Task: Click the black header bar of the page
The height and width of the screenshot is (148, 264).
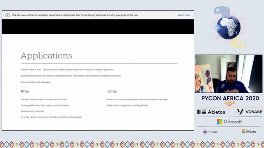Action: pos(98,26)
